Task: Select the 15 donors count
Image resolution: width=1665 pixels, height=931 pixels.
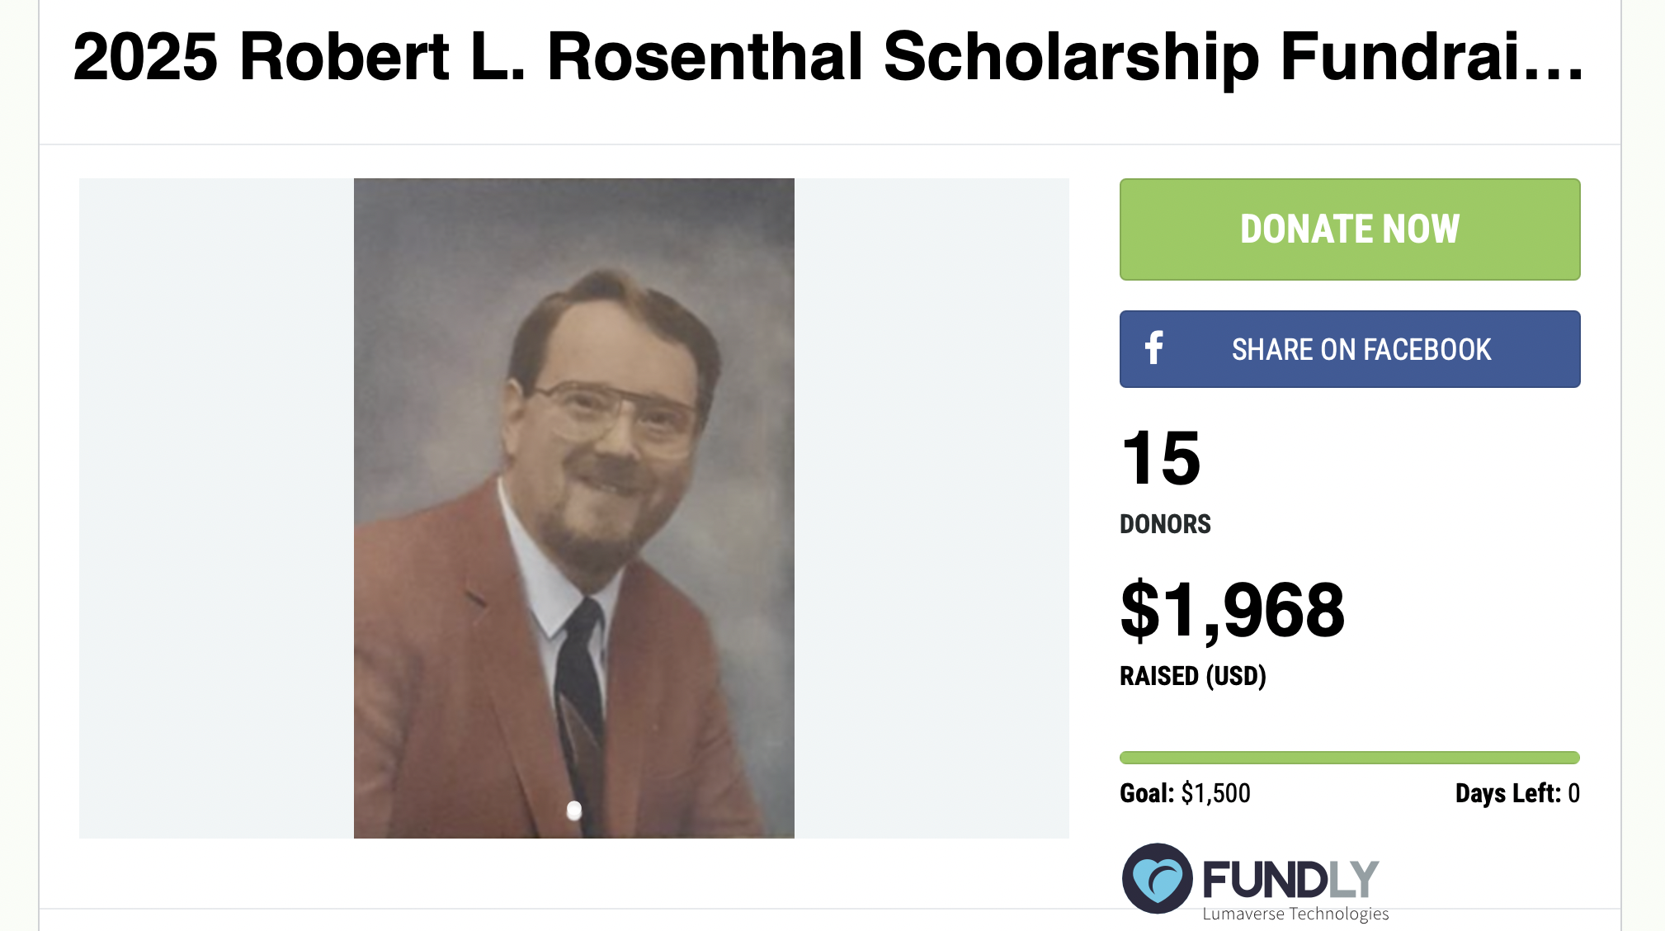Action: coord(1161,458)
